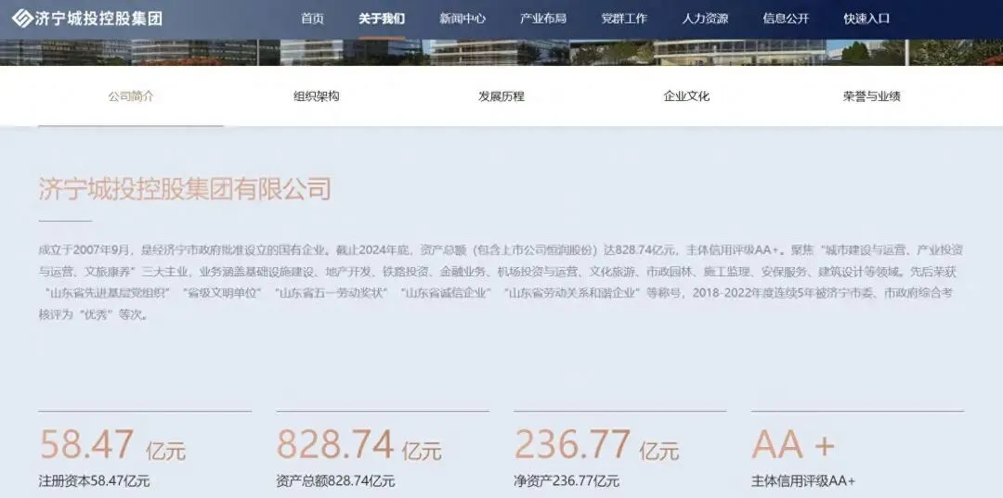This screenshot has width=1003, height=498.
Task: Open the 首页 menu item
Action: point(312,19)
